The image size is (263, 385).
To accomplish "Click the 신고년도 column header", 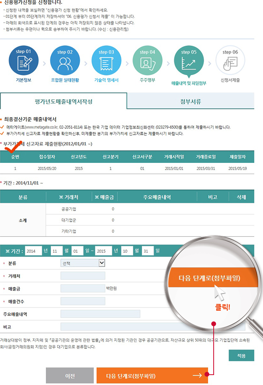I will tap(79, 157).
